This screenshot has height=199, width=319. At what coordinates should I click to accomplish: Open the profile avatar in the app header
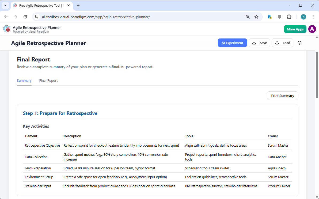(x=312, y=29)
